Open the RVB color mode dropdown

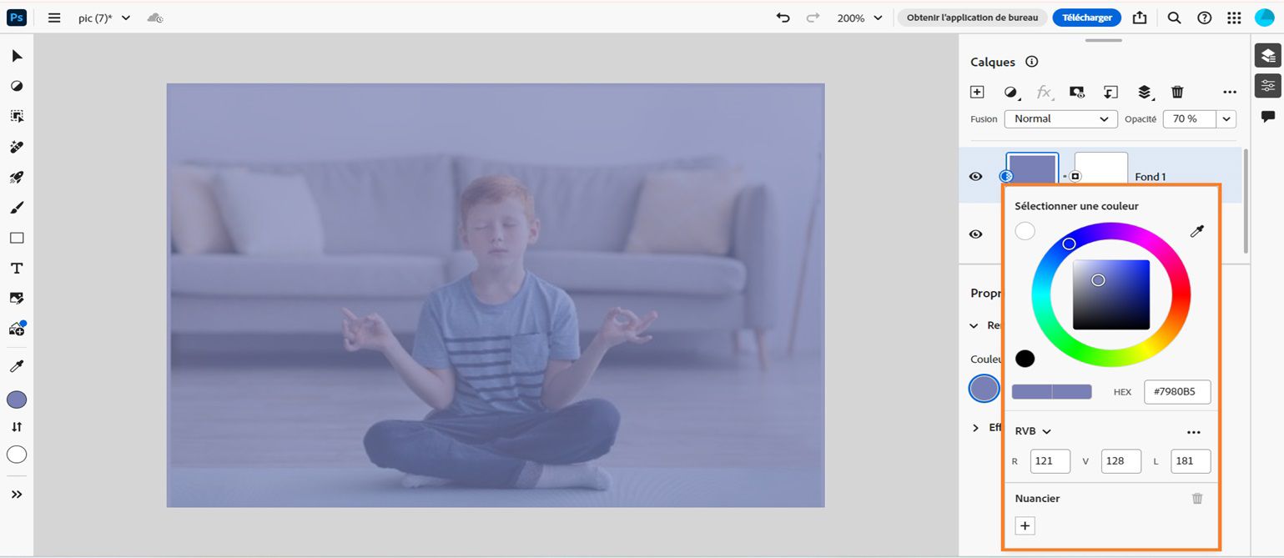1031,430
